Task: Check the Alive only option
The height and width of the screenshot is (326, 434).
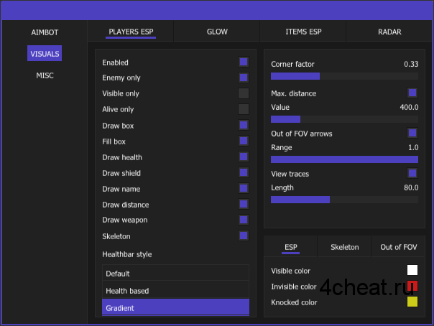Action: (244, 109)
